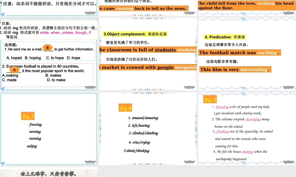The height and width of the screenshot is (177, 296).
Task: Click heading '3.Object complement: 宾语补足语'
Action: (x=135, y=34)
